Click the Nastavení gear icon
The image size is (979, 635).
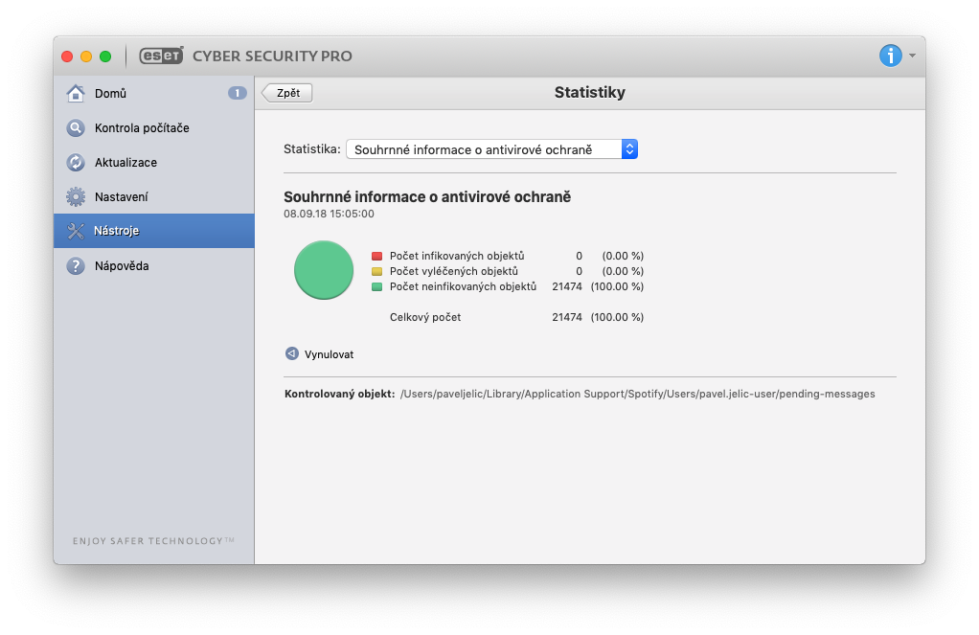76,197
